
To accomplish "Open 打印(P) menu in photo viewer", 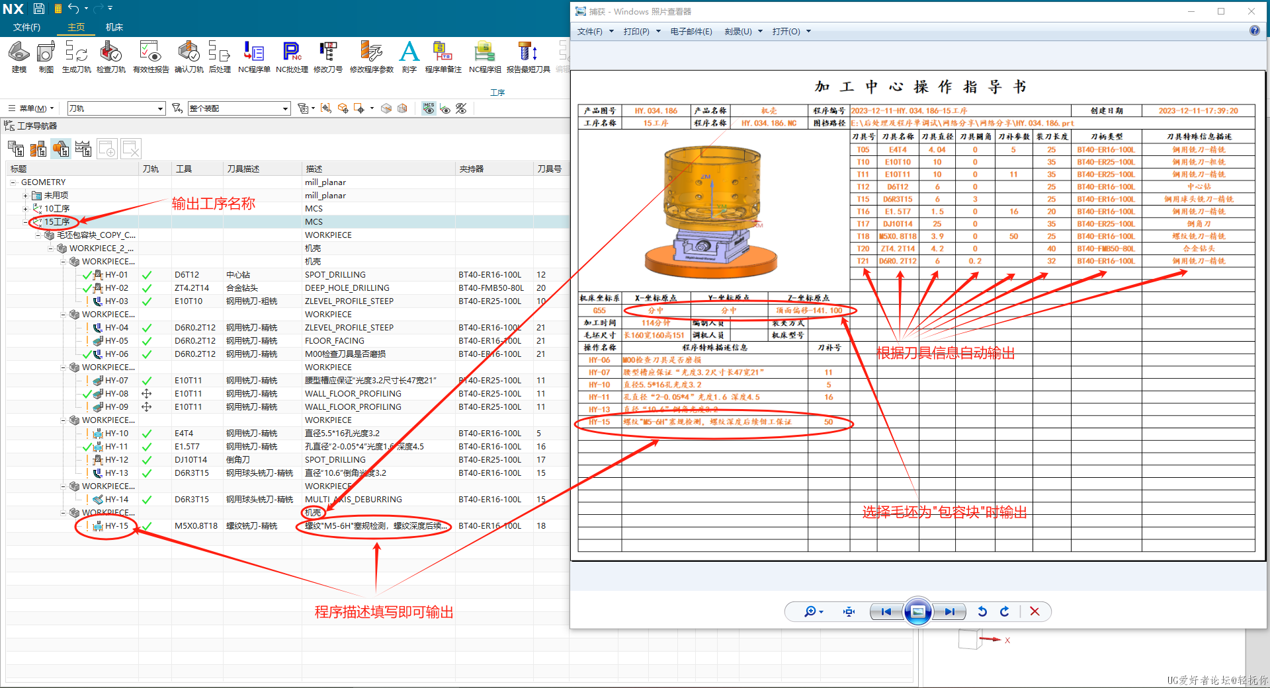I will (x=642, y=31).
